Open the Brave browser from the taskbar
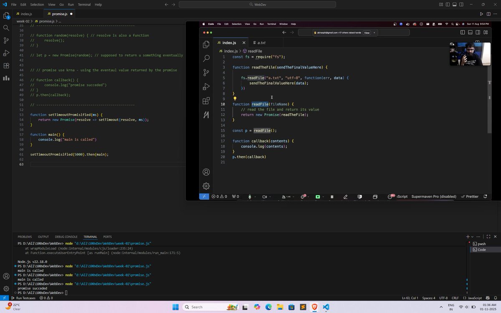The height and width of the screenshot is (313, 501). (x=314, y=307)
